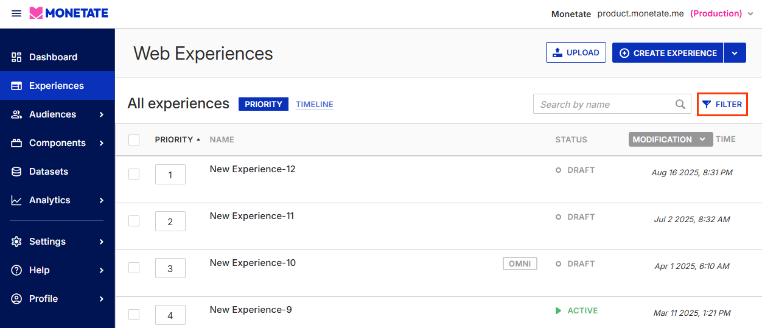Open Analytics in the sidebar
This screenshot has height=328, width=762.
(50, 200)
